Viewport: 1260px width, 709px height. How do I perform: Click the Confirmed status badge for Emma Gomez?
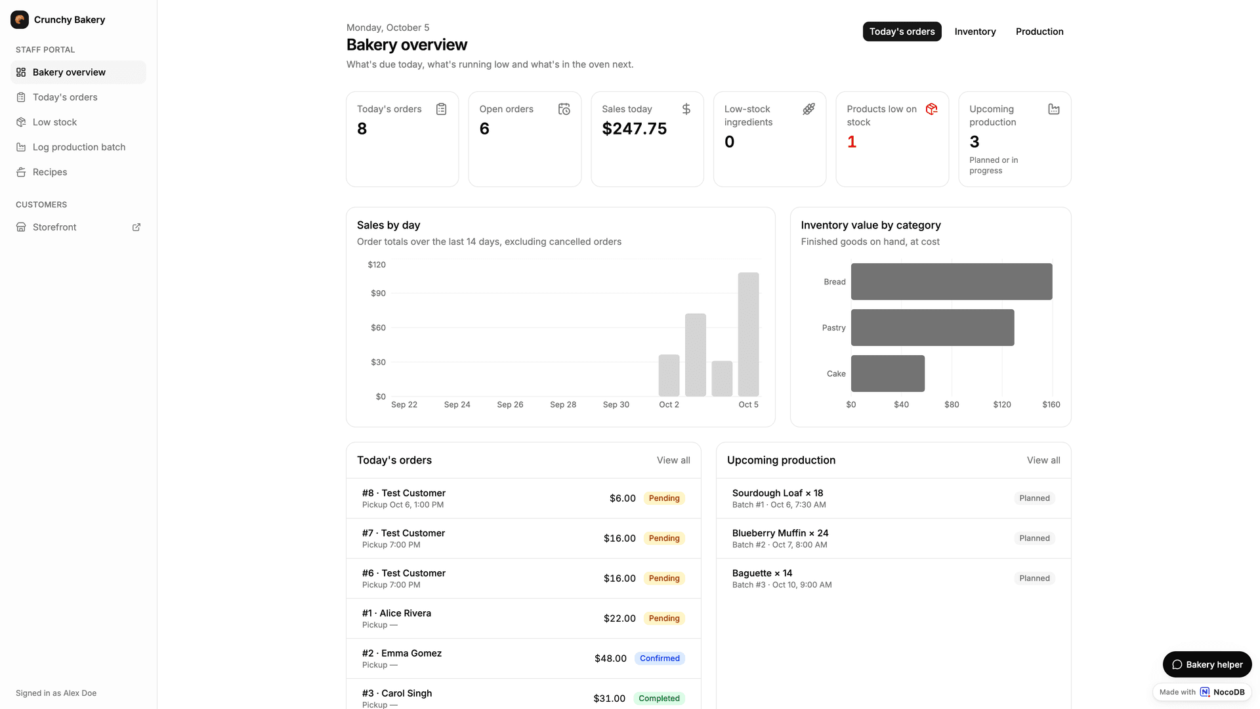[660, 658]
